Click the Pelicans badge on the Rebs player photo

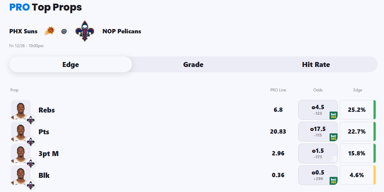point(31,119)
